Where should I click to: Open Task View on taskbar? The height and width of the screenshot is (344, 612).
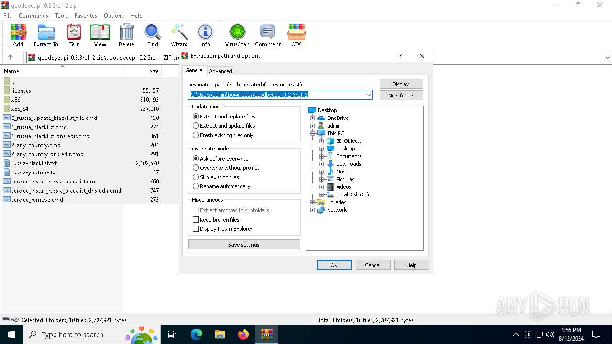172,334
